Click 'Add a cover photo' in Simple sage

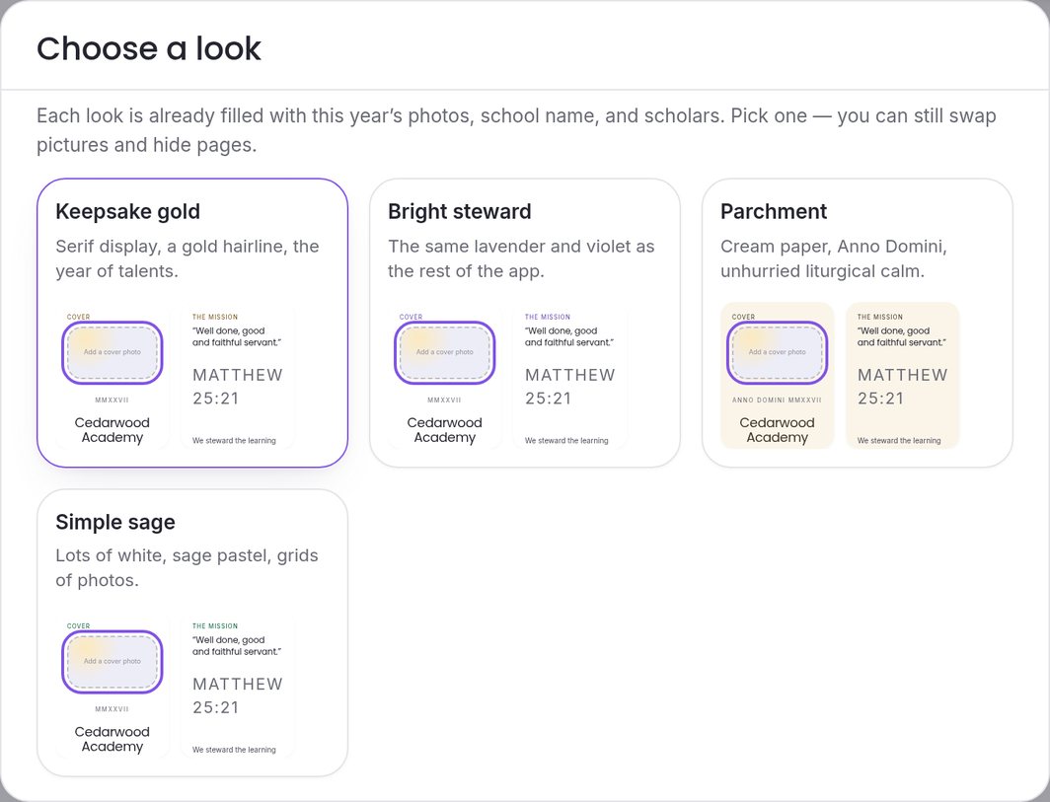(112, 661)
